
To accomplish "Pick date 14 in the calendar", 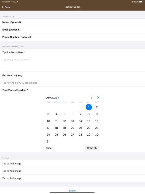I will pyautogui.click(x=81, y=121).
